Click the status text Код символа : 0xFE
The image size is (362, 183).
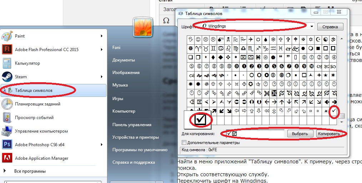click(200, 150)
